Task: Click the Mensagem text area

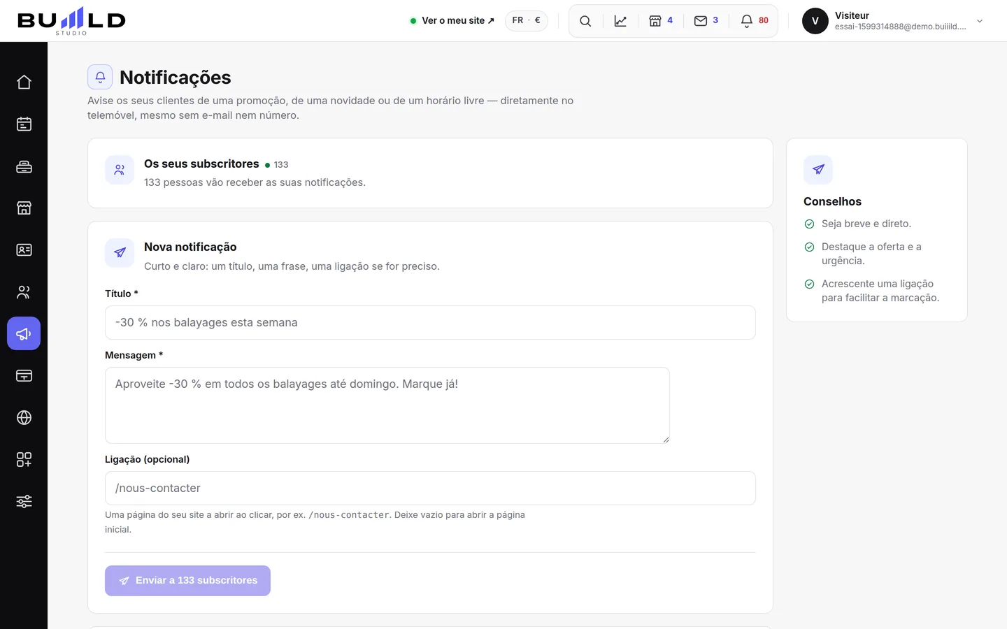Action: [387, 405]
